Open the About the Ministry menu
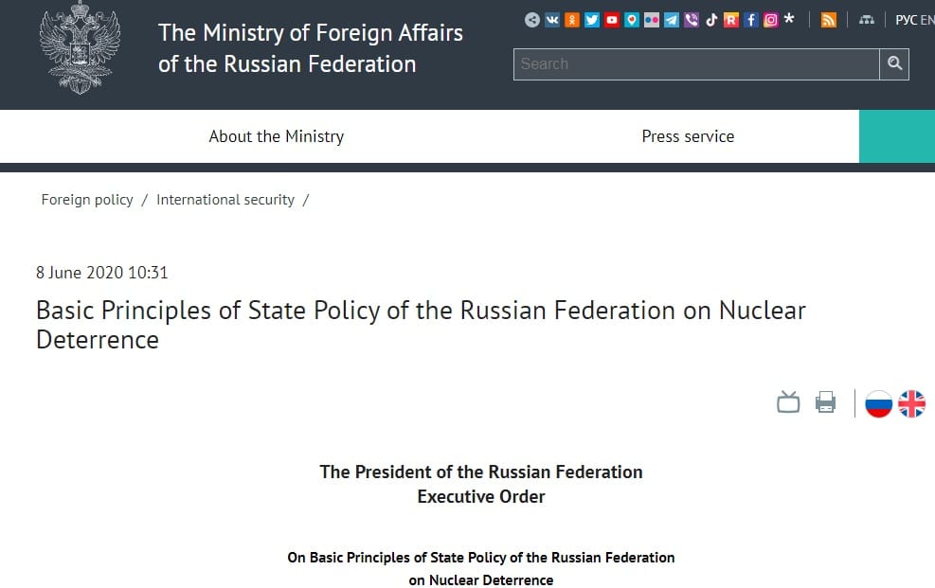This screenshot has width=935, height=588. click(x=276, y=136)
